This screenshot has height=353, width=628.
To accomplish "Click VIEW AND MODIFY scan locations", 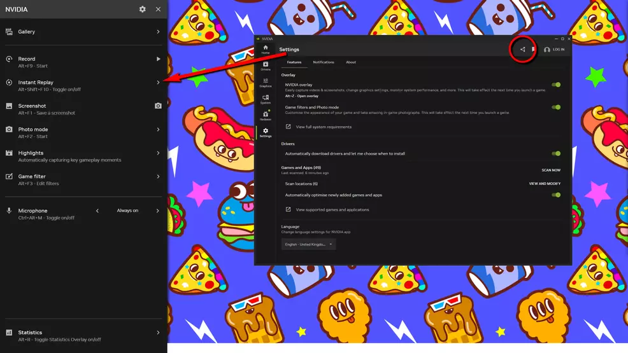I will (545, 184).
